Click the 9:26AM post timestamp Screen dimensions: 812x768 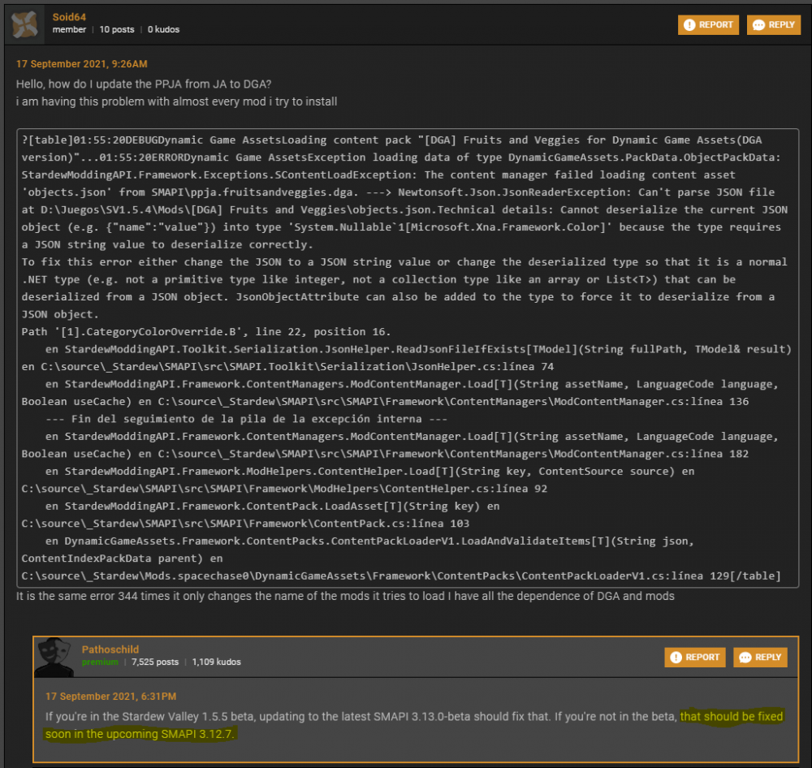click(82, 64)
